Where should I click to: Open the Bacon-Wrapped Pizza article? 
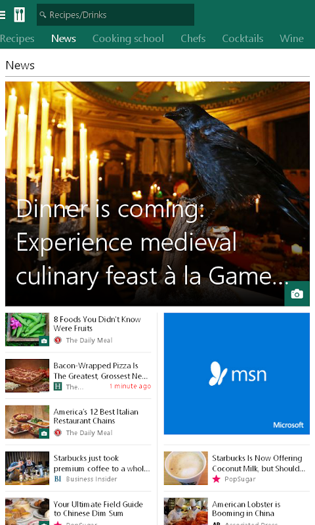click(78, 375)
